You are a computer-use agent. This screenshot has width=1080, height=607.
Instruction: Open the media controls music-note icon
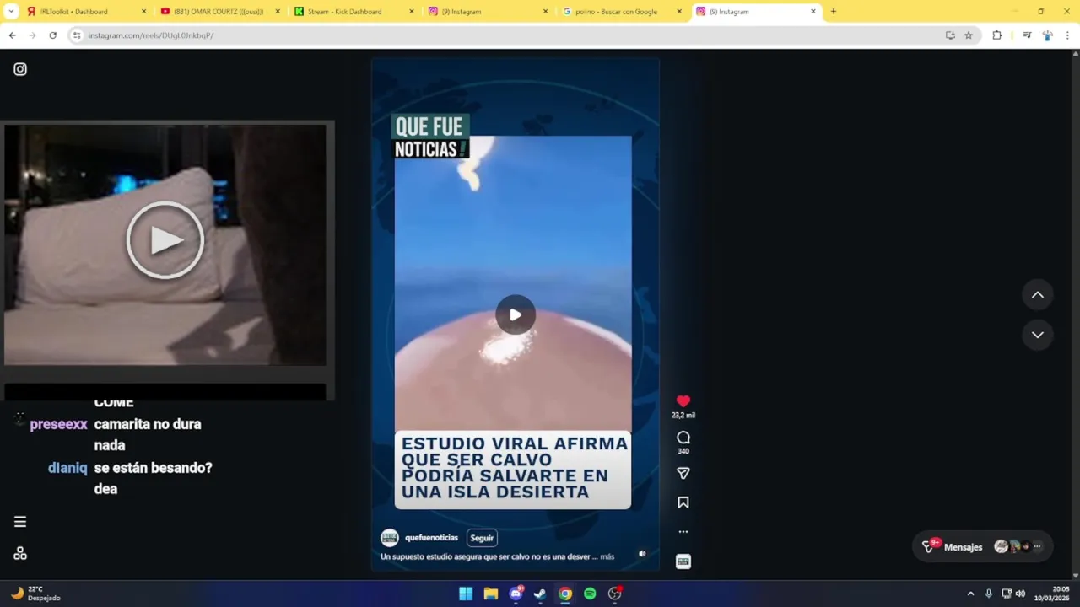[x=1027, y=35]
